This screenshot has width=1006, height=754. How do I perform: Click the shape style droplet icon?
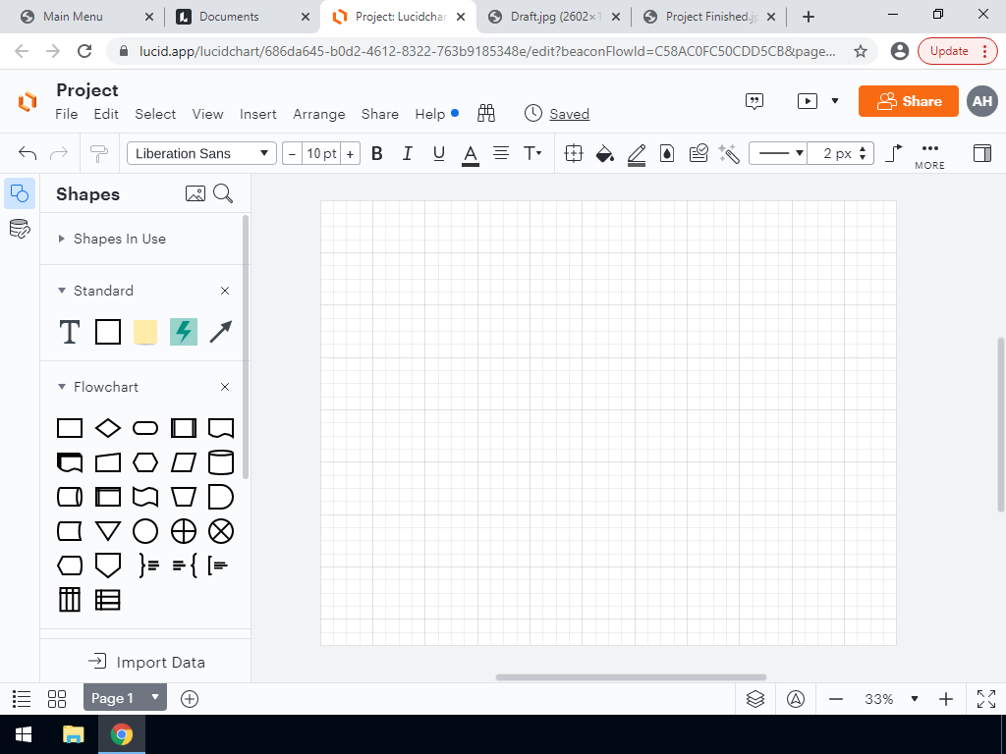pos(667,153)
